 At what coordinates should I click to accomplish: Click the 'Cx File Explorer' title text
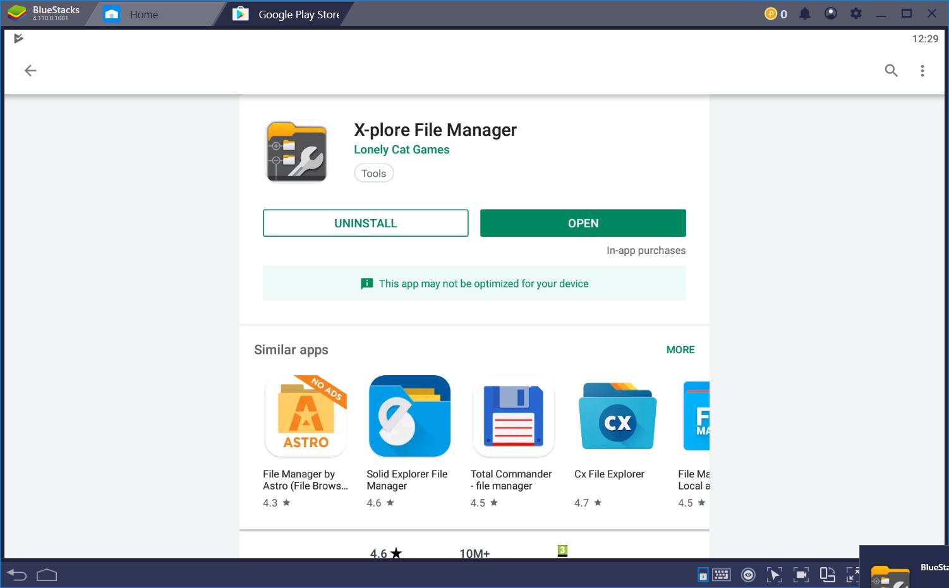coord(609,474)
